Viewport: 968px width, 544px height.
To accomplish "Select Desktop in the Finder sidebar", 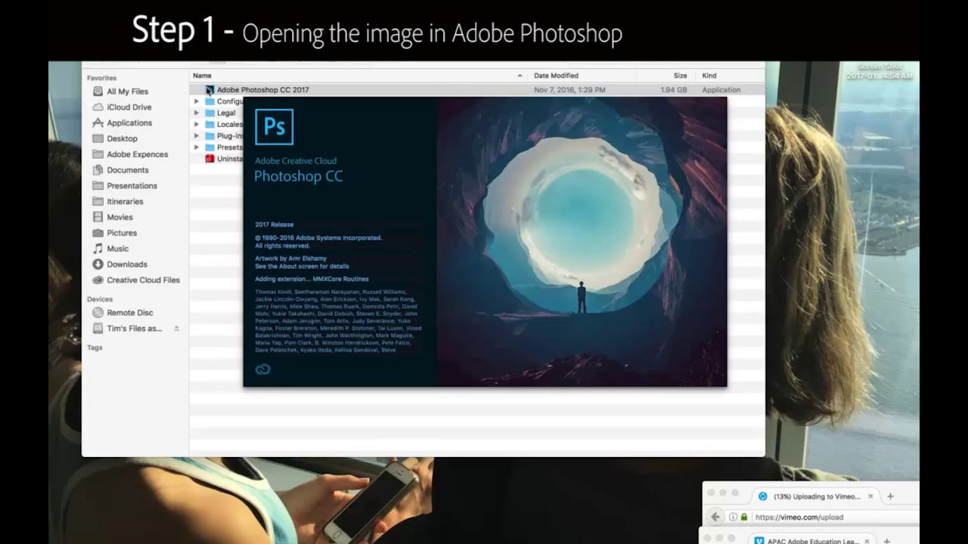I will coord(122,139).
